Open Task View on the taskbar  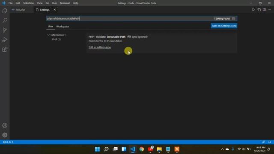115,149
